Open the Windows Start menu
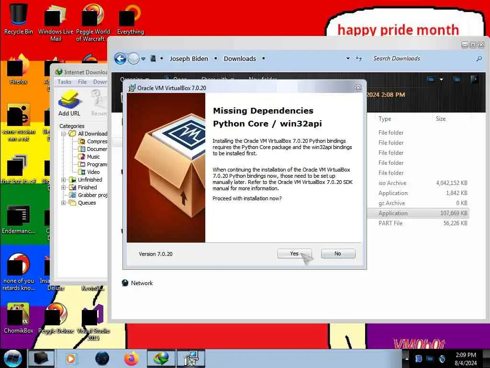The height and width of the screenshot is (368, 490). click(x=12, y=358)
